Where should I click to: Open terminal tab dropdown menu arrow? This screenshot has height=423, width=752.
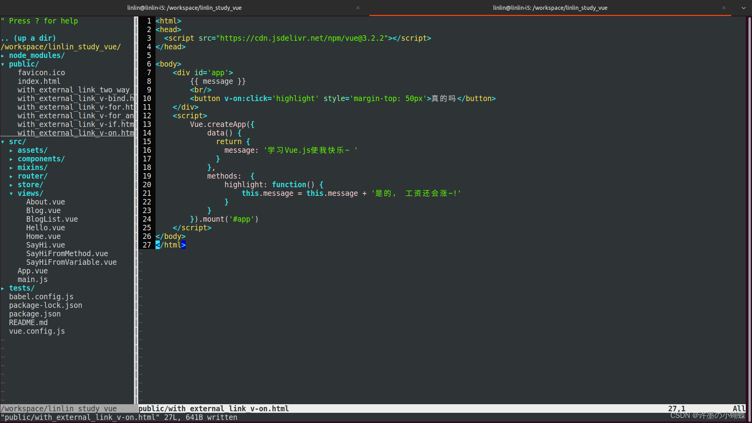[x=743, y=8]
